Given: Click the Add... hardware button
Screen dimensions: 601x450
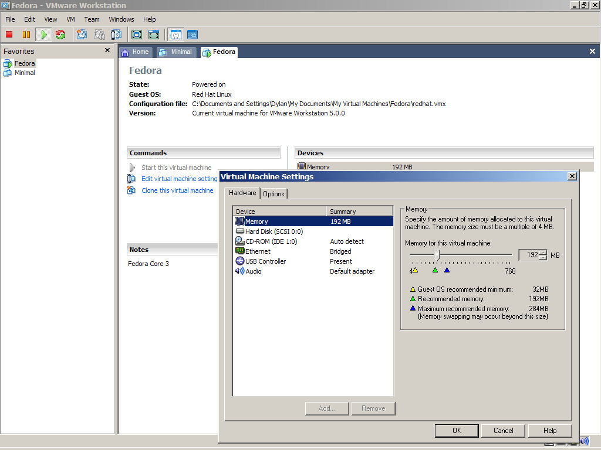Looking at the screenshot, I should point(327,408).
